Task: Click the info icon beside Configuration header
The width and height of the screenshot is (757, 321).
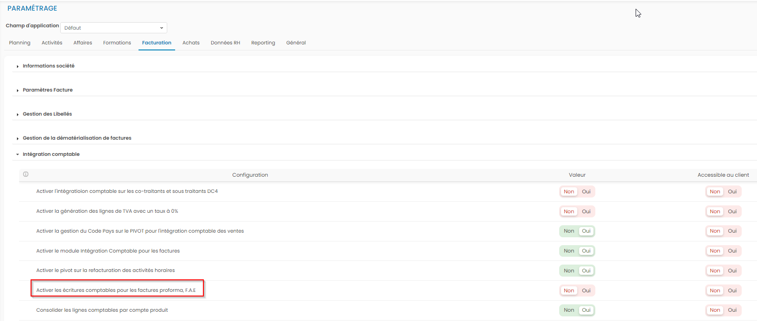Action: pos(26,174)
